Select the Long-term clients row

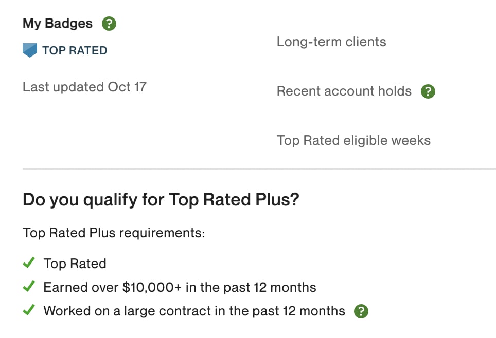tap(331, 42)
